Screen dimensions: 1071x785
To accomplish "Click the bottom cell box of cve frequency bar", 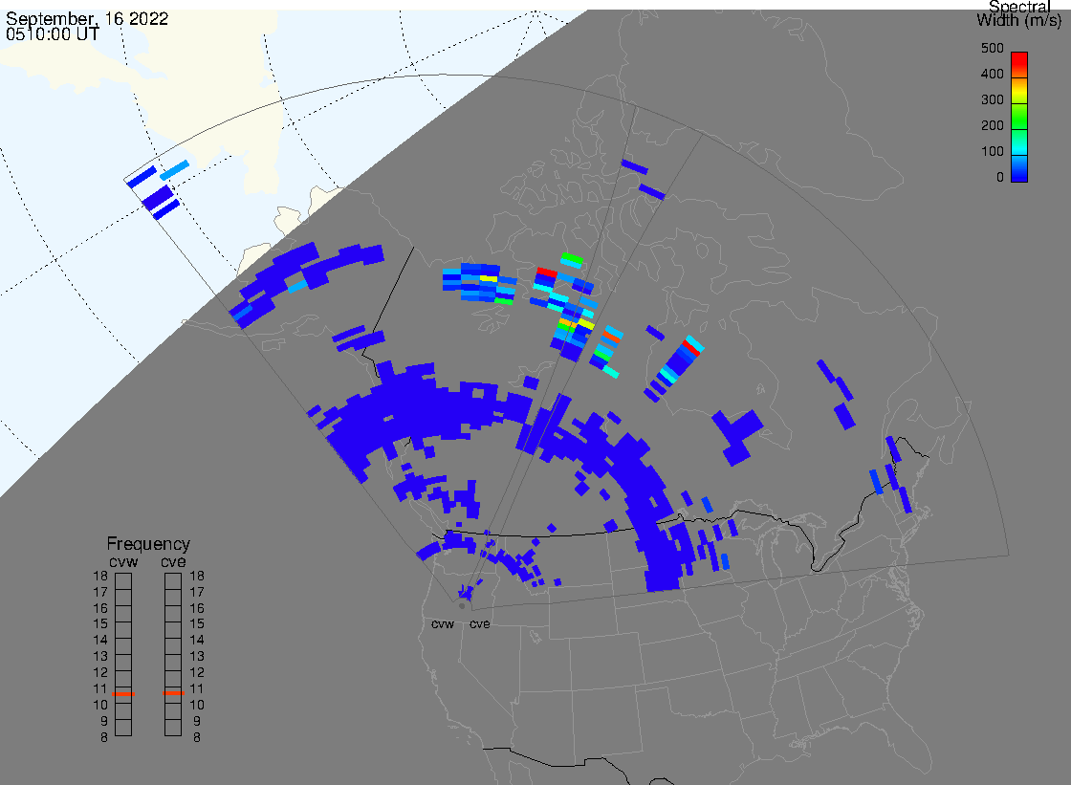I will point(173,728).
